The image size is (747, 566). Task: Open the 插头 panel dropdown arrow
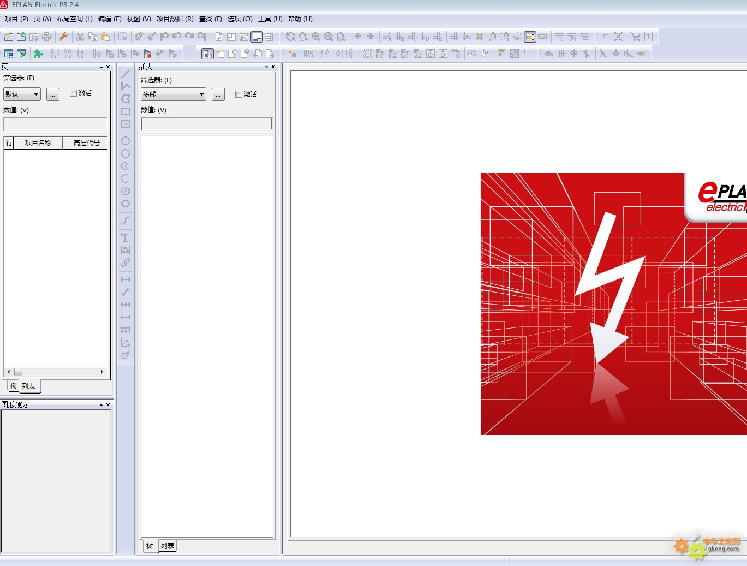pos(267,67)
